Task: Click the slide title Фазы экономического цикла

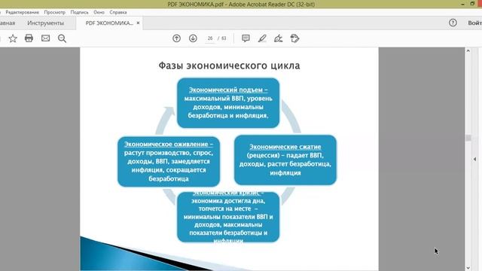Action: click(x=229, y=65)
